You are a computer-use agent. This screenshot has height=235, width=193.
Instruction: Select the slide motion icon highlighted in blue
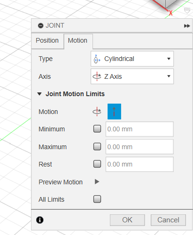(x=114, y=112)
